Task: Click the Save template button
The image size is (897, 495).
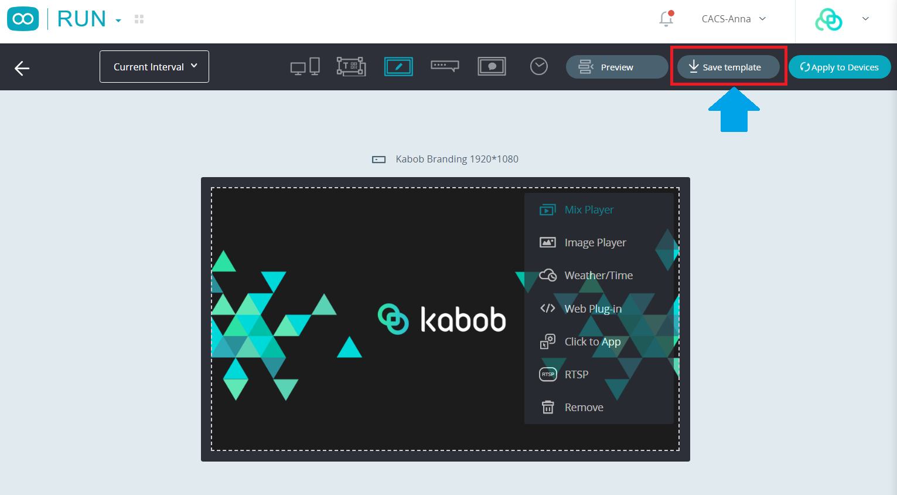Action: click(x=728, y=67)
